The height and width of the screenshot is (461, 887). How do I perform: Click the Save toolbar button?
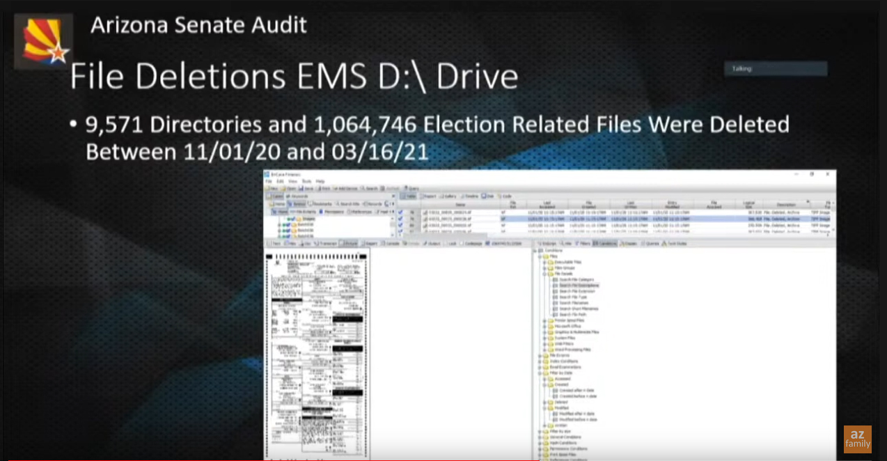(306, 188)
